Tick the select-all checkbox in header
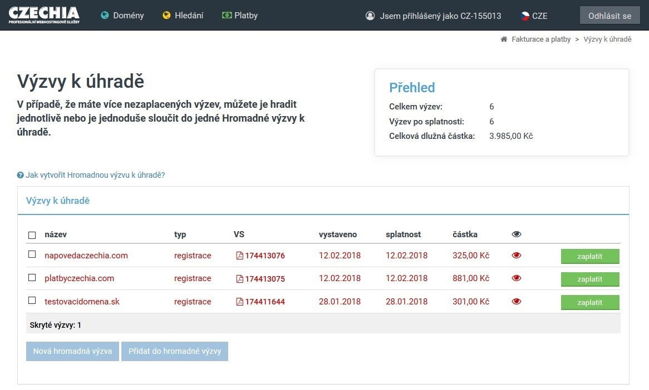Screen dimensions: 649x390 (32, 235)
